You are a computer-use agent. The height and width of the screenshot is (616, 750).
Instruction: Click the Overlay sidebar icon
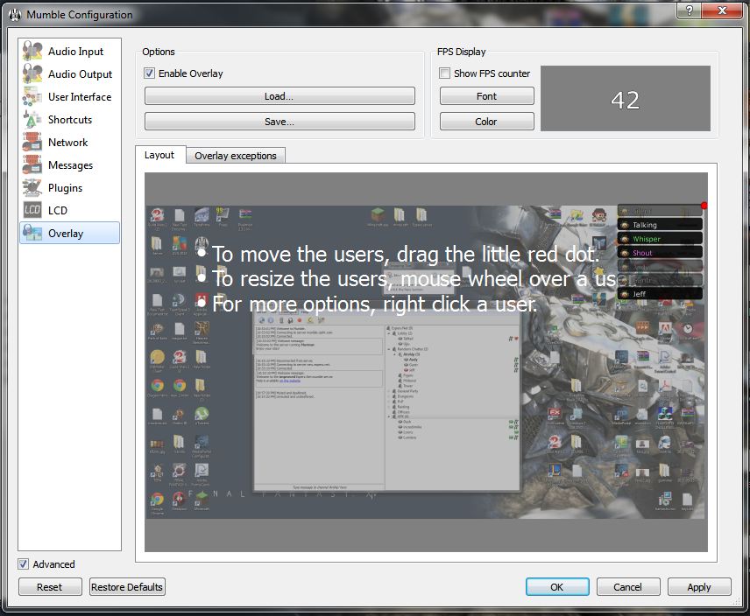[x=33, y=234]
